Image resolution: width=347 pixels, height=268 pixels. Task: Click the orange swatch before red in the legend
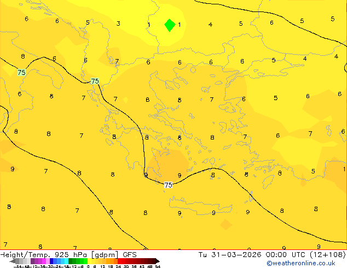[115, 261]
